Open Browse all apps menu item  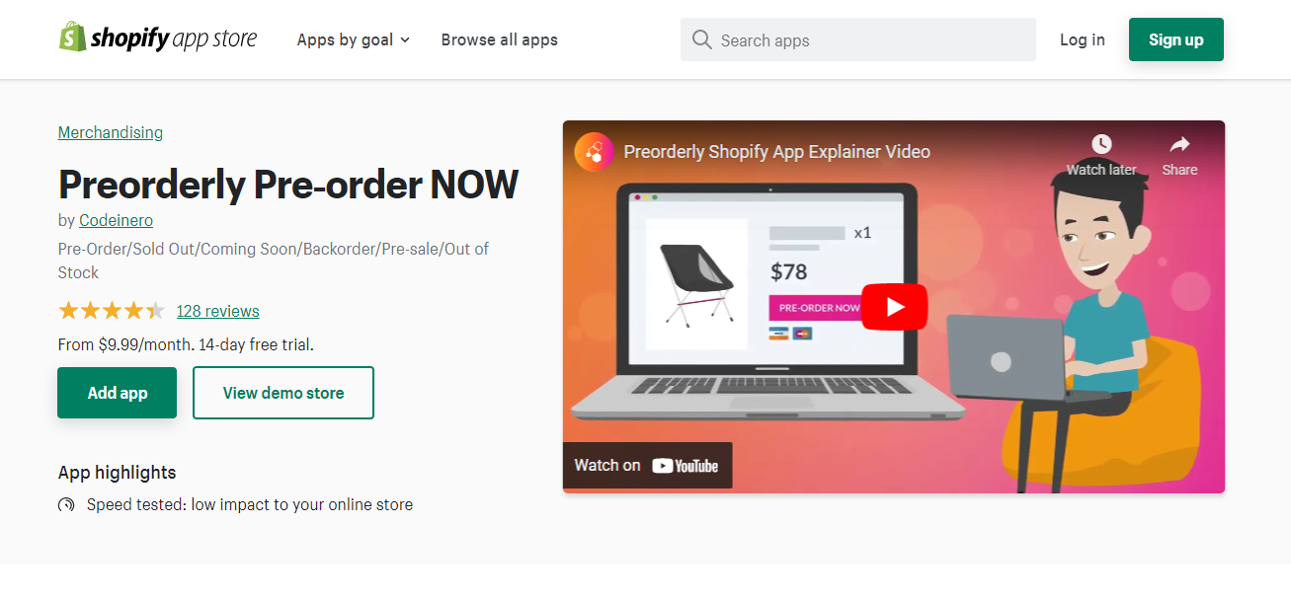point(499,39)
